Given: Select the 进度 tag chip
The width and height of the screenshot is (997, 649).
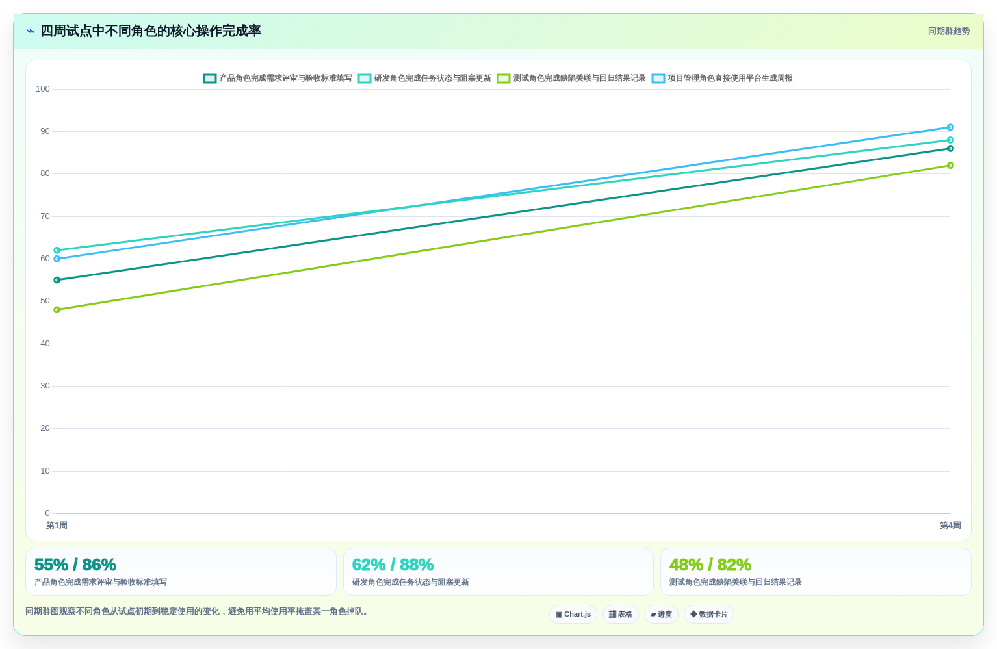Looking at the screenshot, I should pos(661,615).
